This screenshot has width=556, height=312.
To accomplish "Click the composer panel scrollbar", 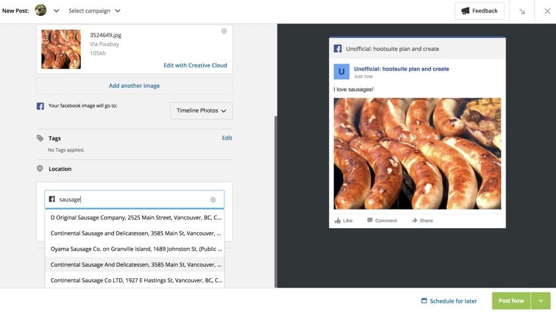I will [275, 202].
